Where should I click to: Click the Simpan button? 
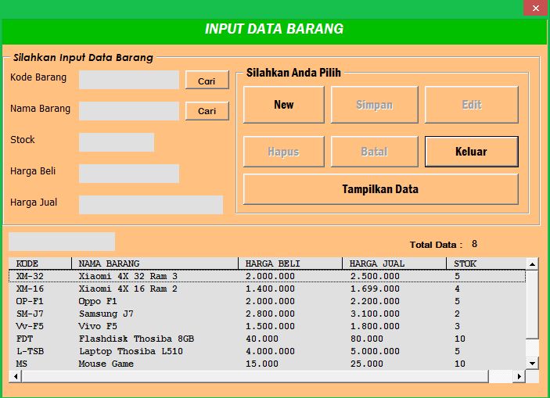[374, 105]
